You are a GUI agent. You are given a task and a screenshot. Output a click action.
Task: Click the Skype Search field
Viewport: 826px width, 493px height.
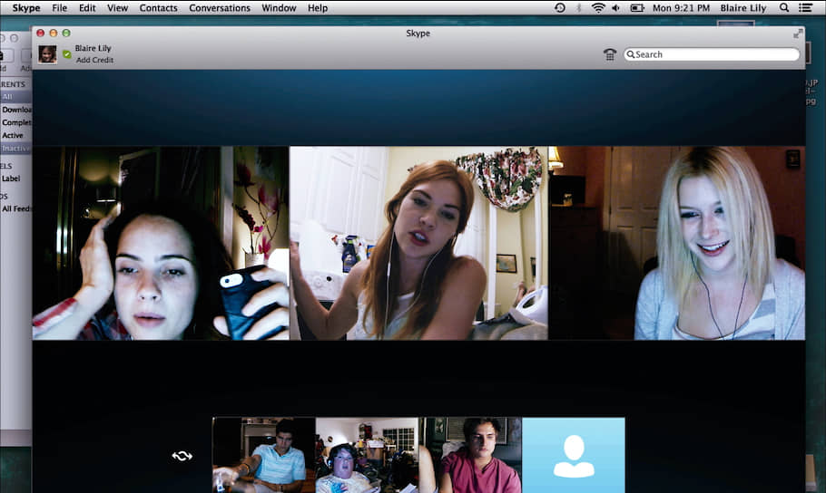712,54
